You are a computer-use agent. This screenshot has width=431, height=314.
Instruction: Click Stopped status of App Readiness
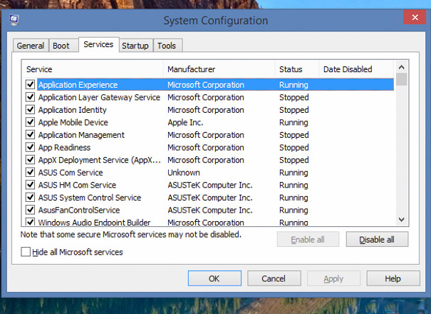click(x=294, y=147)
